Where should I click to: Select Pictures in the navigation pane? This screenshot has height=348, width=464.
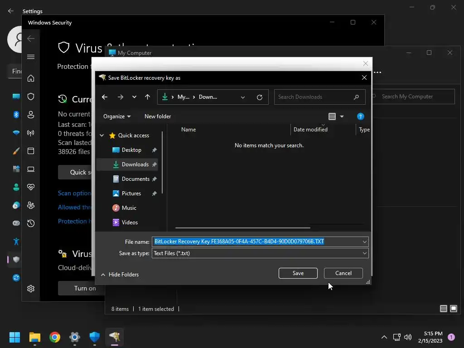(127, 193)
